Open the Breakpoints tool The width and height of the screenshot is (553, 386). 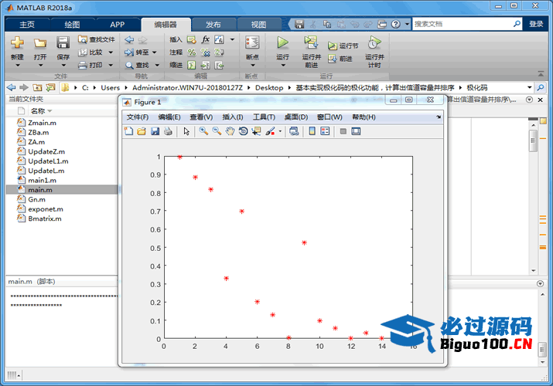coord(252,43)
